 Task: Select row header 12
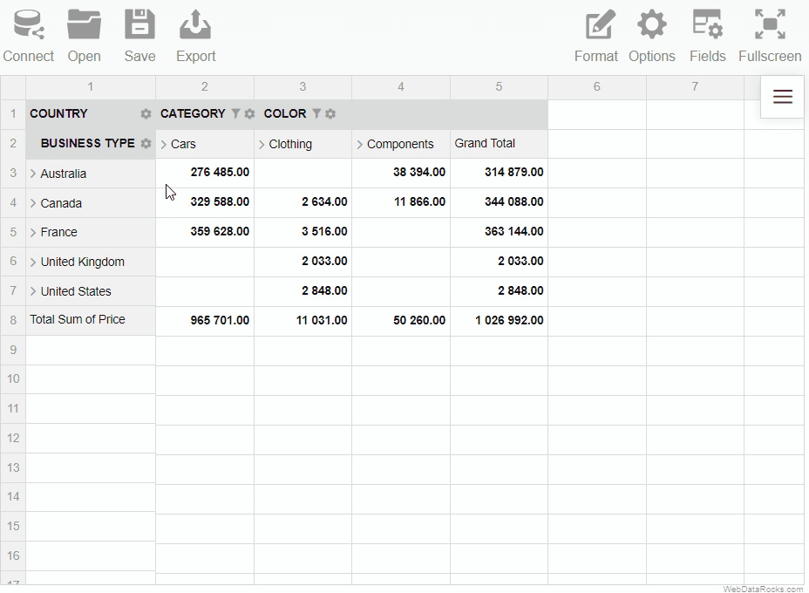(x=13, y=438)
